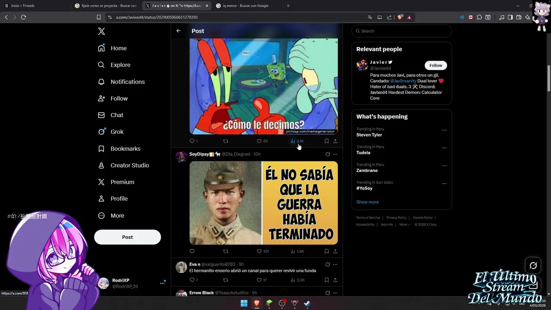Open more options on Errow Black post
Viewport: 551px width, 310px height.
click(335, 293)
